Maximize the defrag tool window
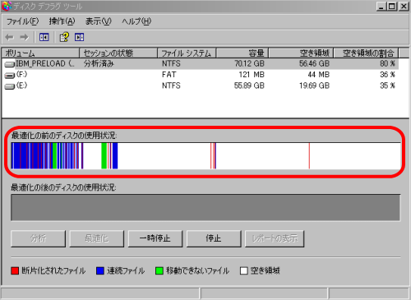Viewport: 411px width, 300px height. 392,7
